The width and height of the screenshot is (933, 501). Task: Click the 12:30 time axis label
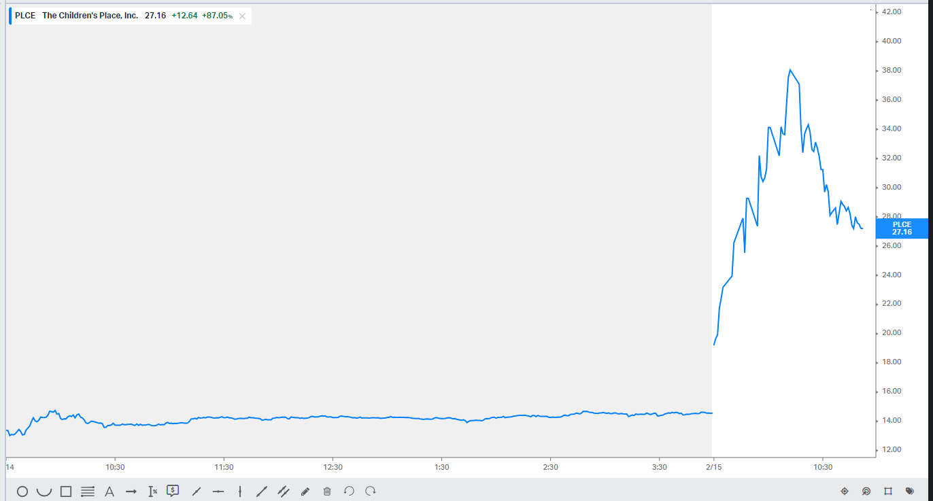pyautogui.click(x=333, y=467)
